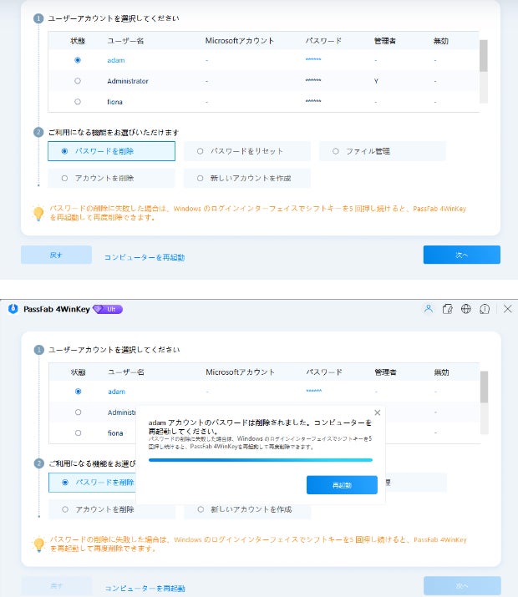518x597 pixels.
Task: Click コンピューターを再起動 link in lower screenshot
Action: (x=145, y=589)
